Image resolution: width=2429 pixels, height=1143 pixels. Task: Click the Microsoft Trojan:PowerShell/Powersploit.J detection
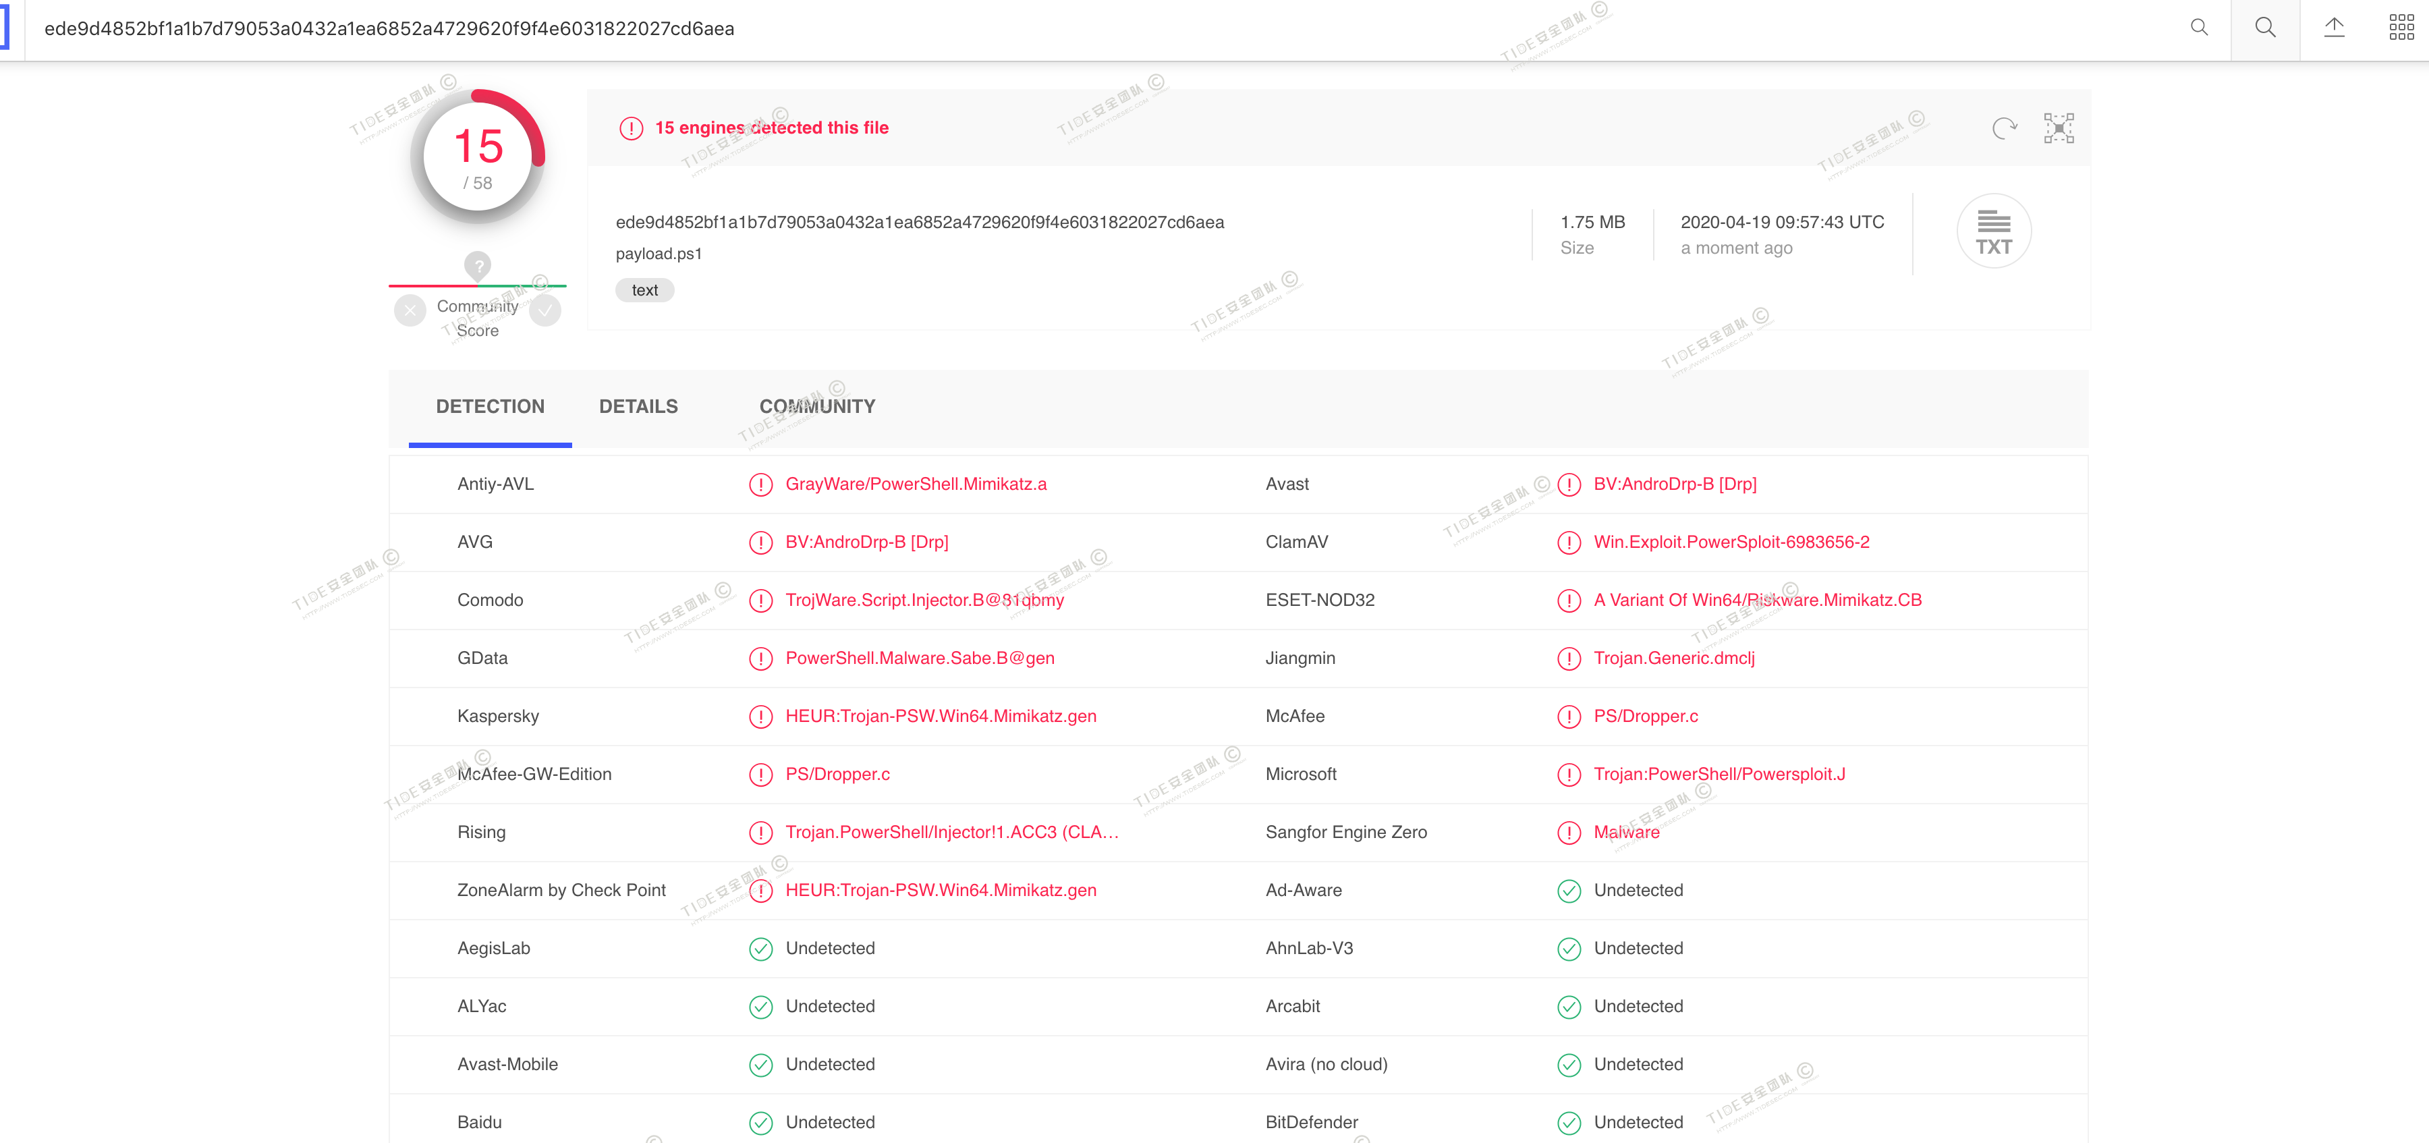click(1719, 775)
